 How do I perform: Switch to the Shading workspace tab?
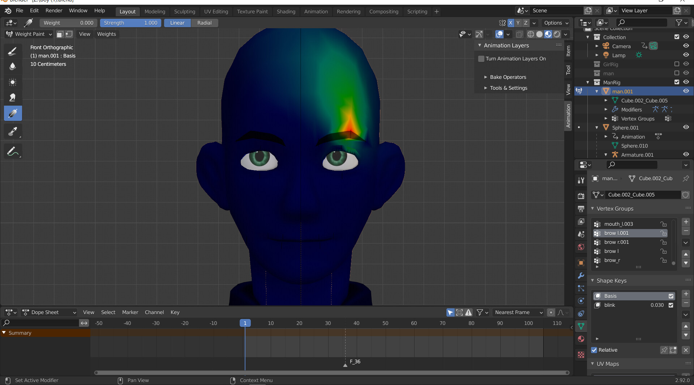(x=286, y=11)
